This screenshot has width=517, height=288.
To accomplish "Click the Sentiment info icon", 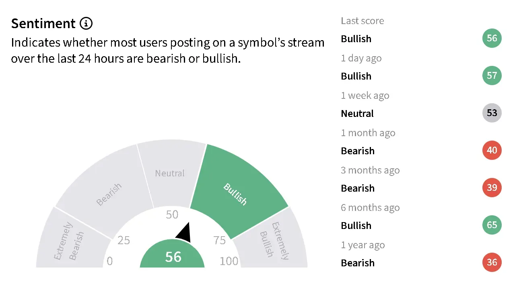I will [86, 24].
